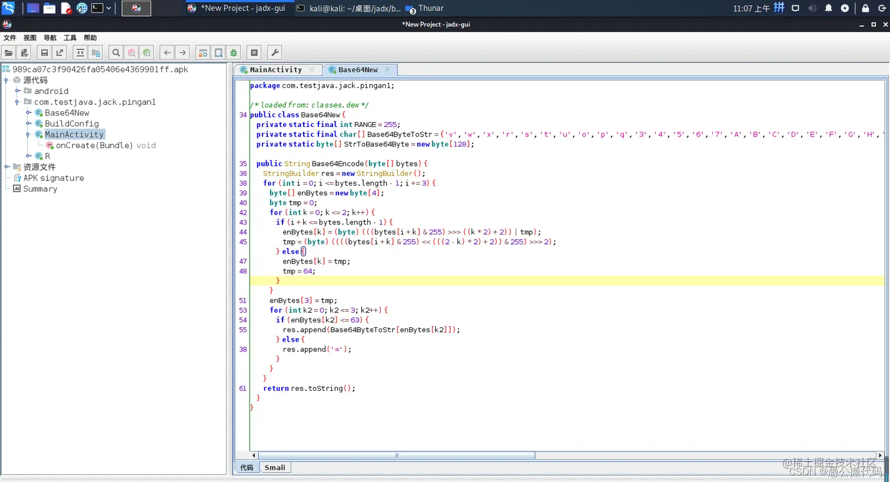Expand the android package node
890x482 pixels.
click(x=17, y=91)
